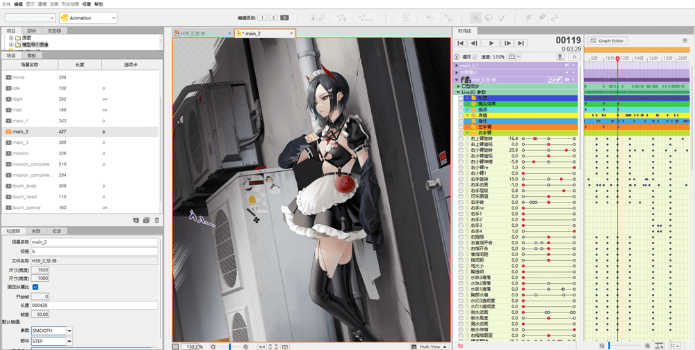695x350 pixels.
Task: Click the canvas background color swatch
Action: [176, 347]
